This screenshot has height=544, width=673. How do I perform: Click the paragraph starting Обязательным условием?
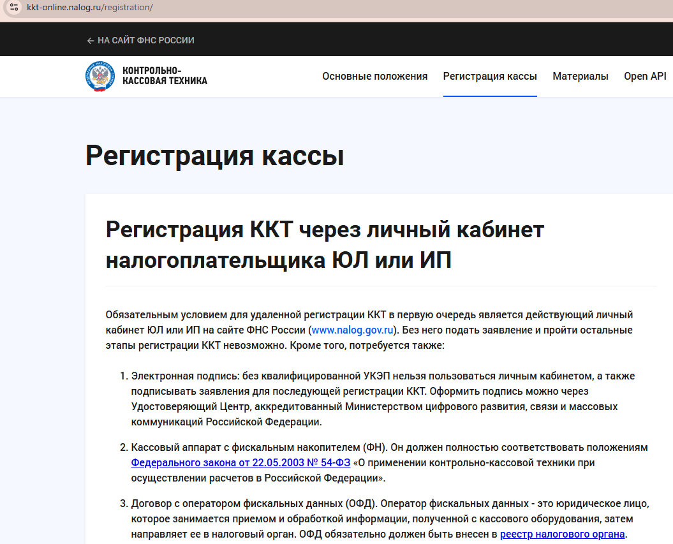369,330
